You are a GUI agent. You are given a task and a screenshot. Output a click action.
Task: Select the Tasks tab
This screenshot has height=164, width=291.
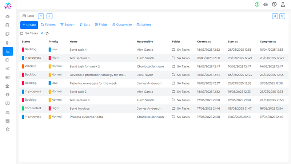point(28,16)
